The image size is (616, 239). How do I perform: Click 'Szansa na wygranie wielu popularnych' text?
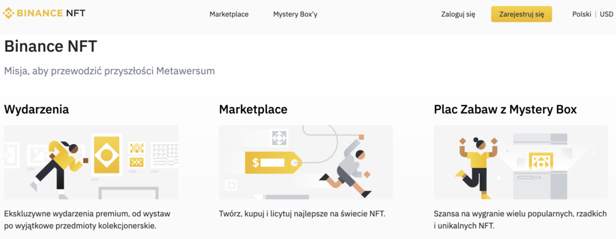click(520, 220)
